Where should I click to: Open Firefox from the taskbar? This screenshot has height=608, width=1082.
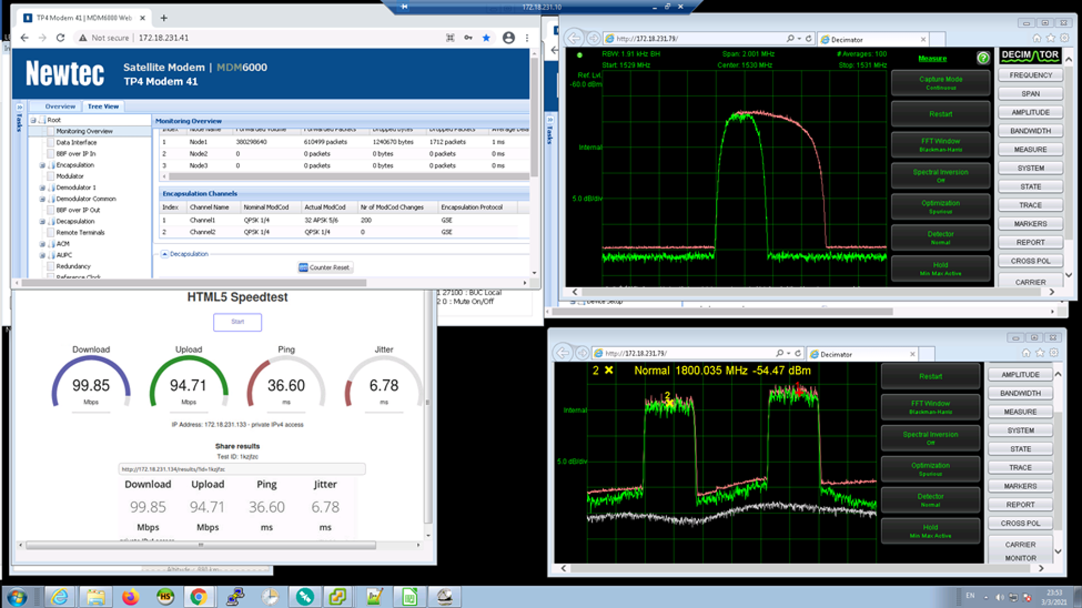(x=130, y=597)
